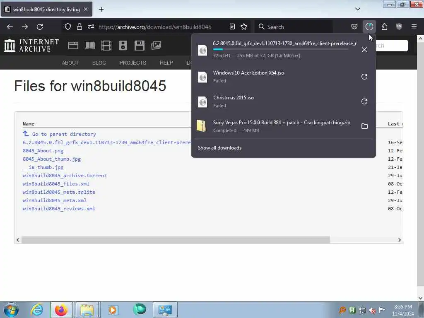This screenshot has width=424, height=318.
Task: Open Windows Explorer folder from taskbar
Action: point(87,310)
